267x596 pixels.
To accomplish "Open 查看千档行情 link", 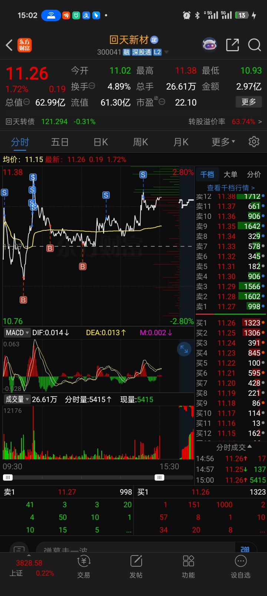I will [x=231, y=188].
